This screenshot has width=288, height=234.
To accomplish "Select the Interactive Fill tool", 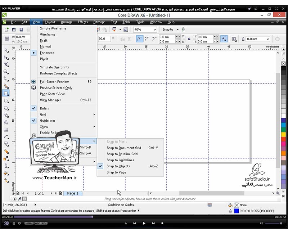I will click(x=6, y=180).
